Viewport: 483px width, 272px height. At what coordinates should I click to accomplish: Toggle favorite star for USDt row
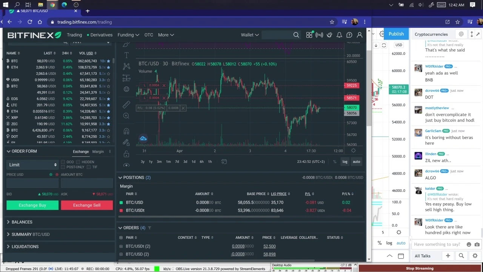pos(109,80)
